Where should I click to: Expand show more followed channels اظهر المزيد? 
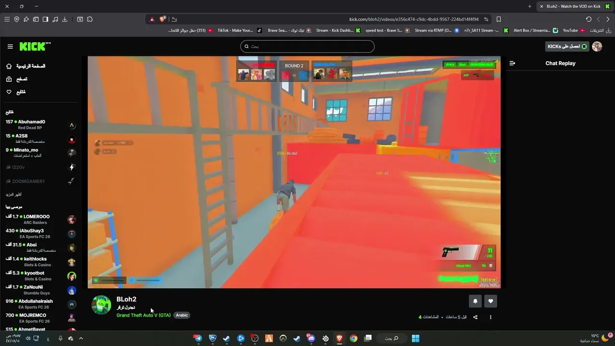click(x=13, y=195)
